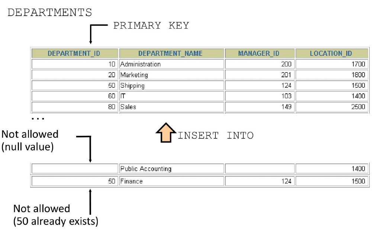Viewport: 379px width, 230px height.
Task: Select the LOCATION_ID column header
Action: (x=332, y=53)
